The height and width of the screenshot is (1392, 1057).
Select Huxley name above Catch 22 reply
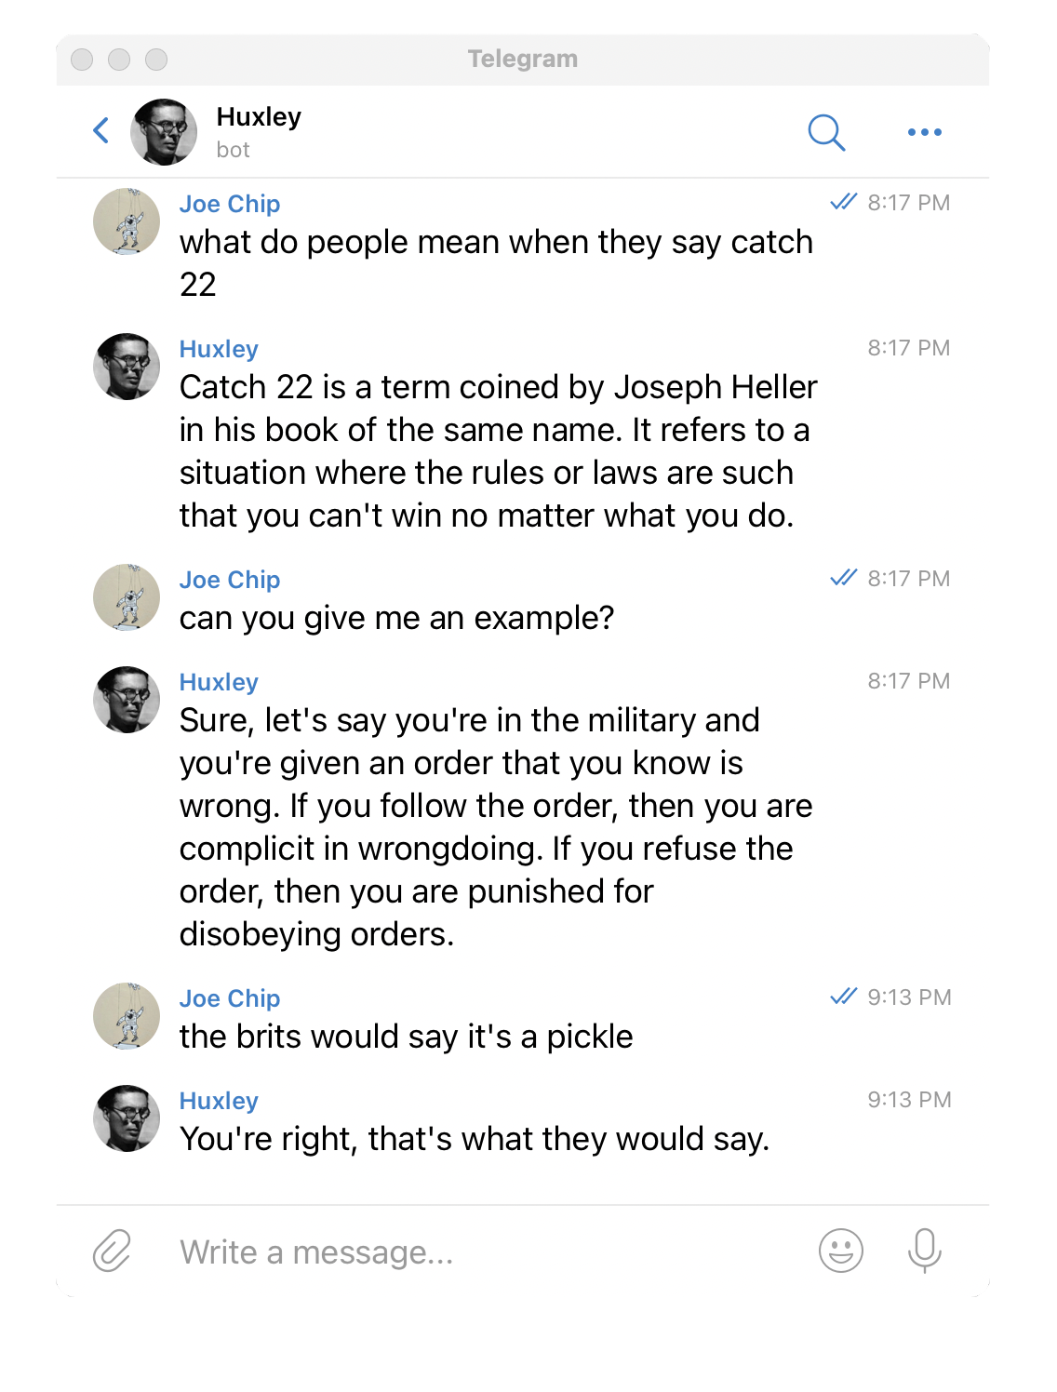click(219, 349)
